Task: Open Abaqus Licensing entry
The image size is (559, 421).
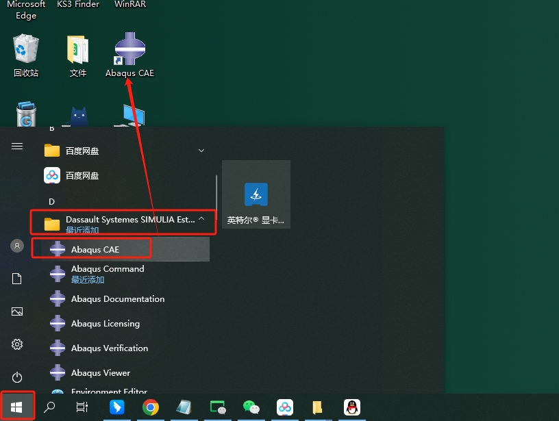Action: 105,324
